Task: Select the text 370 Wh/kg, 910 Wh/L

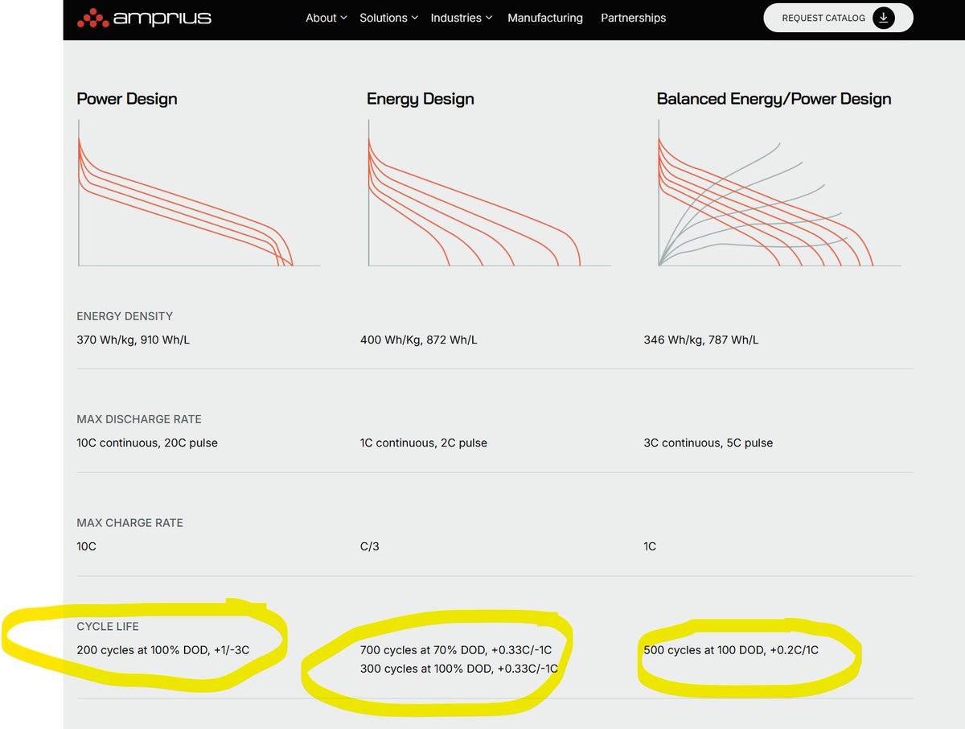Action: point(133,340)
